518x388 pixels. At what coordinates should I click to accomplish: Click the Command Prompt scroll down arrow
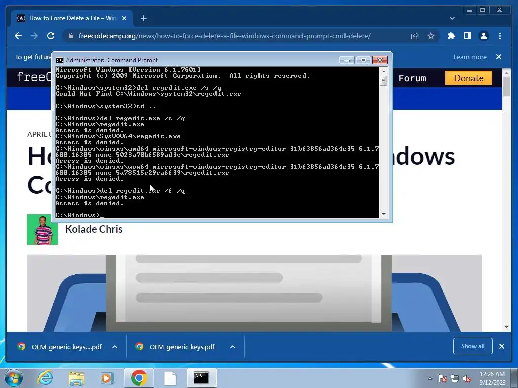pyautogui.click(x=383, y=214)
